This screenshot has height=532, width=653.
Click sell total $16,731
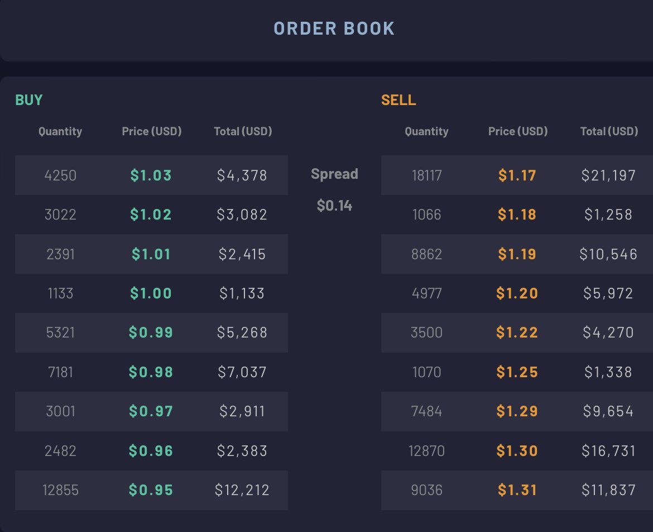tap(608, 451)
